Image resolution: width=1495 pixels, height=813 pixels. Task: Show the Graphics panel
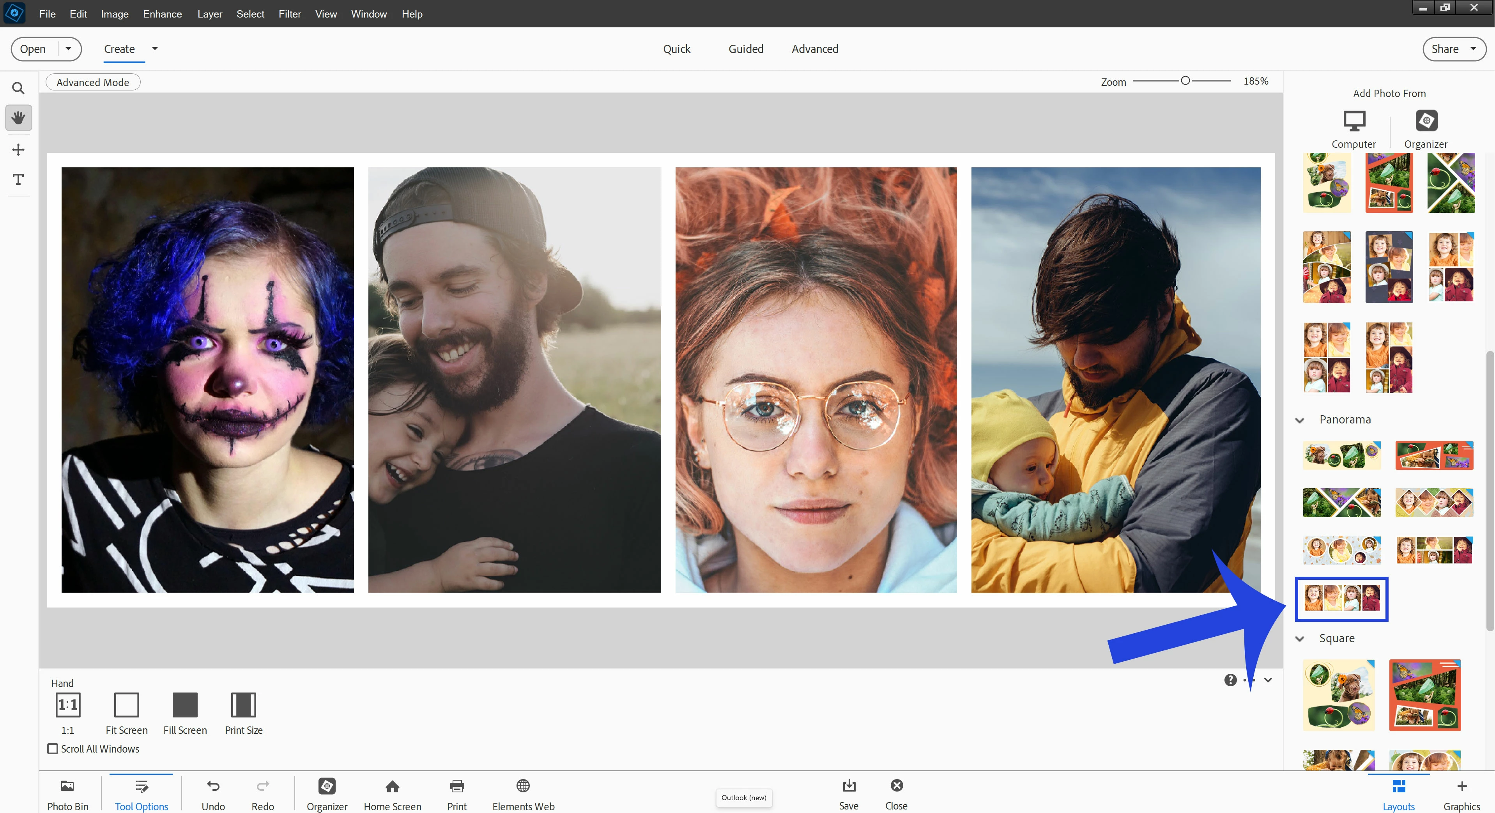click(1461, 794)
